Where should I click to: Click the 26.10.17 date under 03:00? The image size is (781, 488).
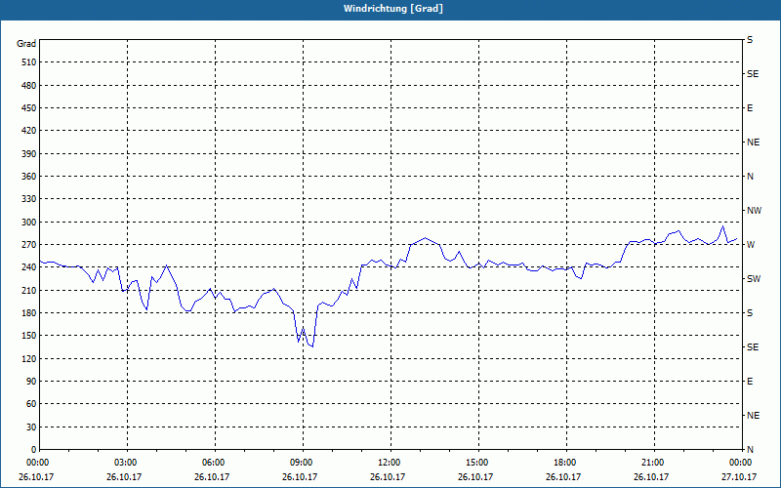tap(124, 476)
